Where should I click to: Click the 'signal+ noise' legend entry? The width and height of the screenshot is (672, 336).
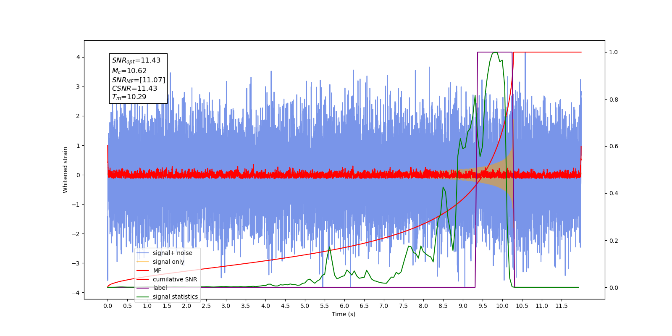pyautogui.click(x=172, y=253)
